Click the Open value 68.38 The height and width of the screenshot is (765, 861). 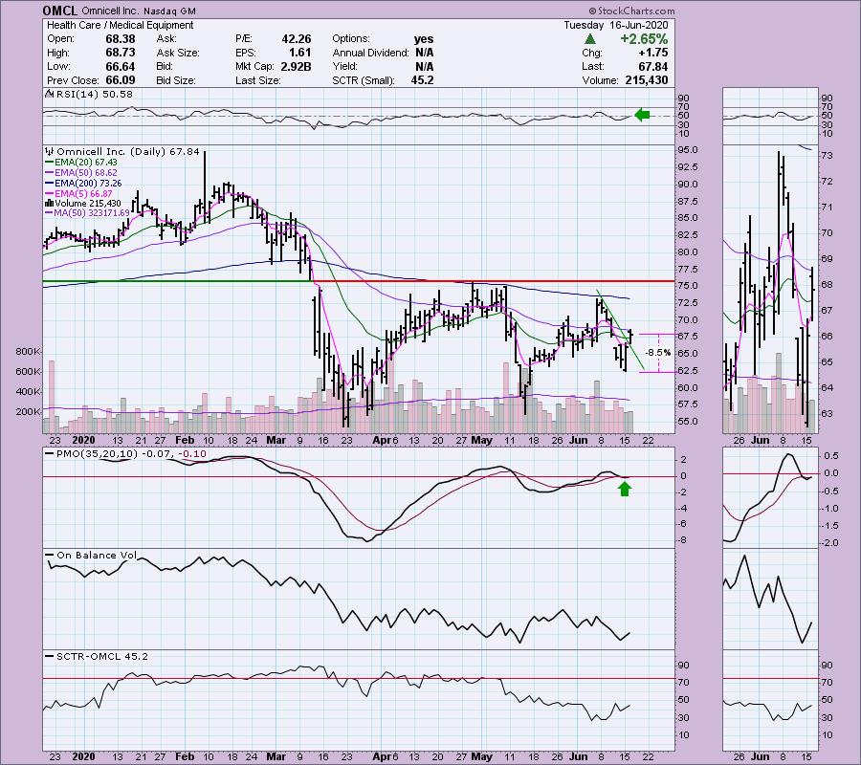tap(121, 39)
